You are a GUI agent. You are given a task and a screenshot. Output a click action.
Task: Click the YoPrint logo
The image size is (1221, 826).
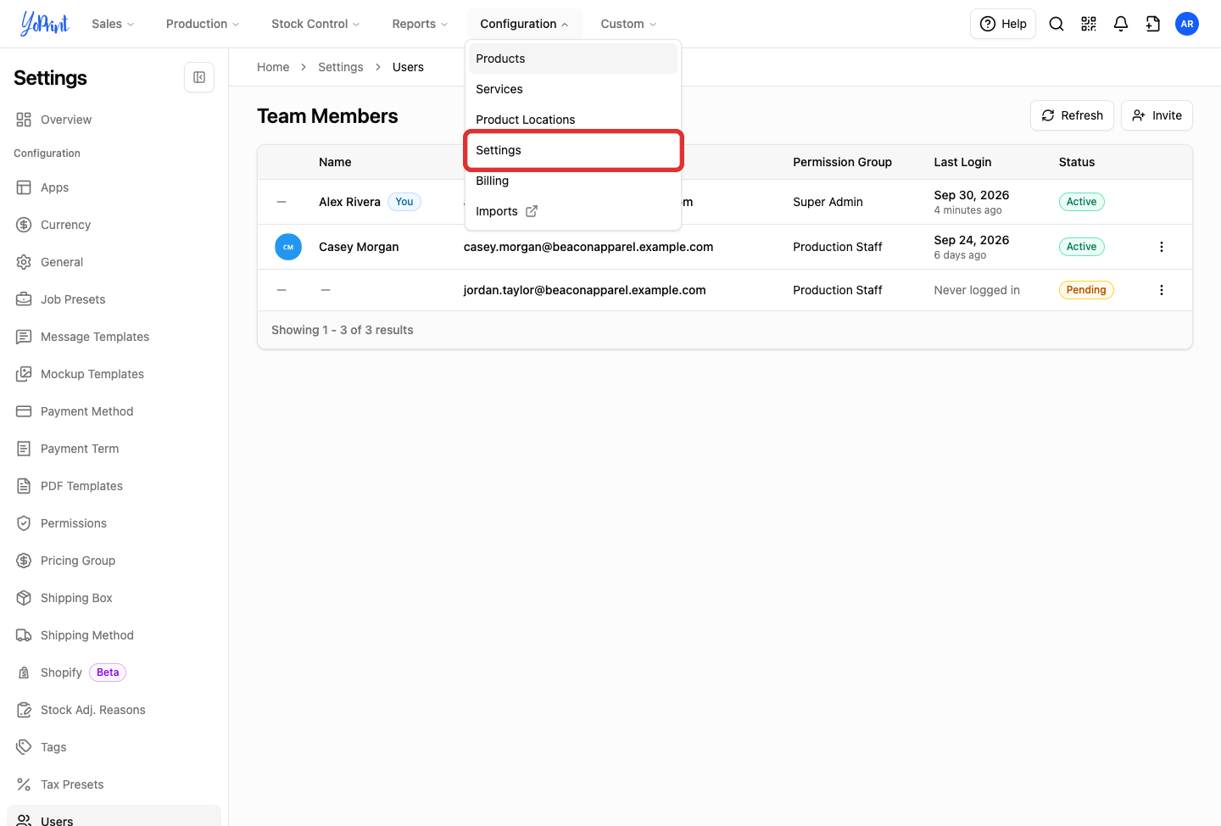tap(44, 24)
